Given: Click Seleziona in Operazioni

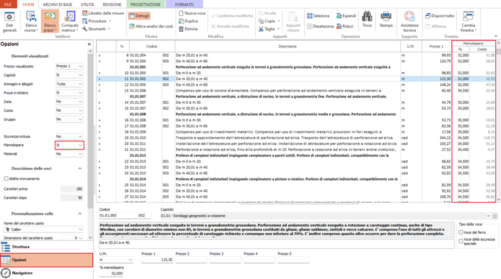Looking at the screenshot, I should pos(318,15).
